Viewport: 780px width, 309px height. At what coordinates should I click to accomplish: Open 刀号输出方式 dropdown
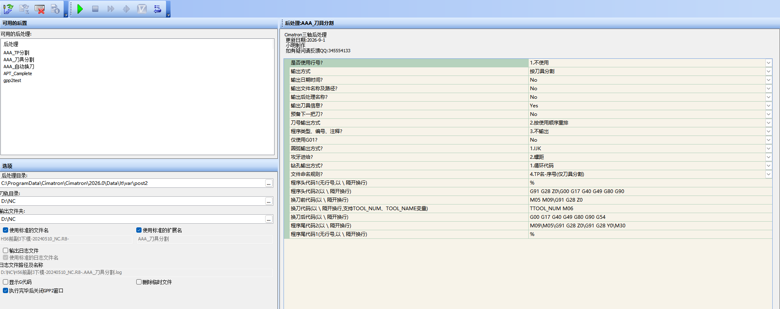coord(769,123)
